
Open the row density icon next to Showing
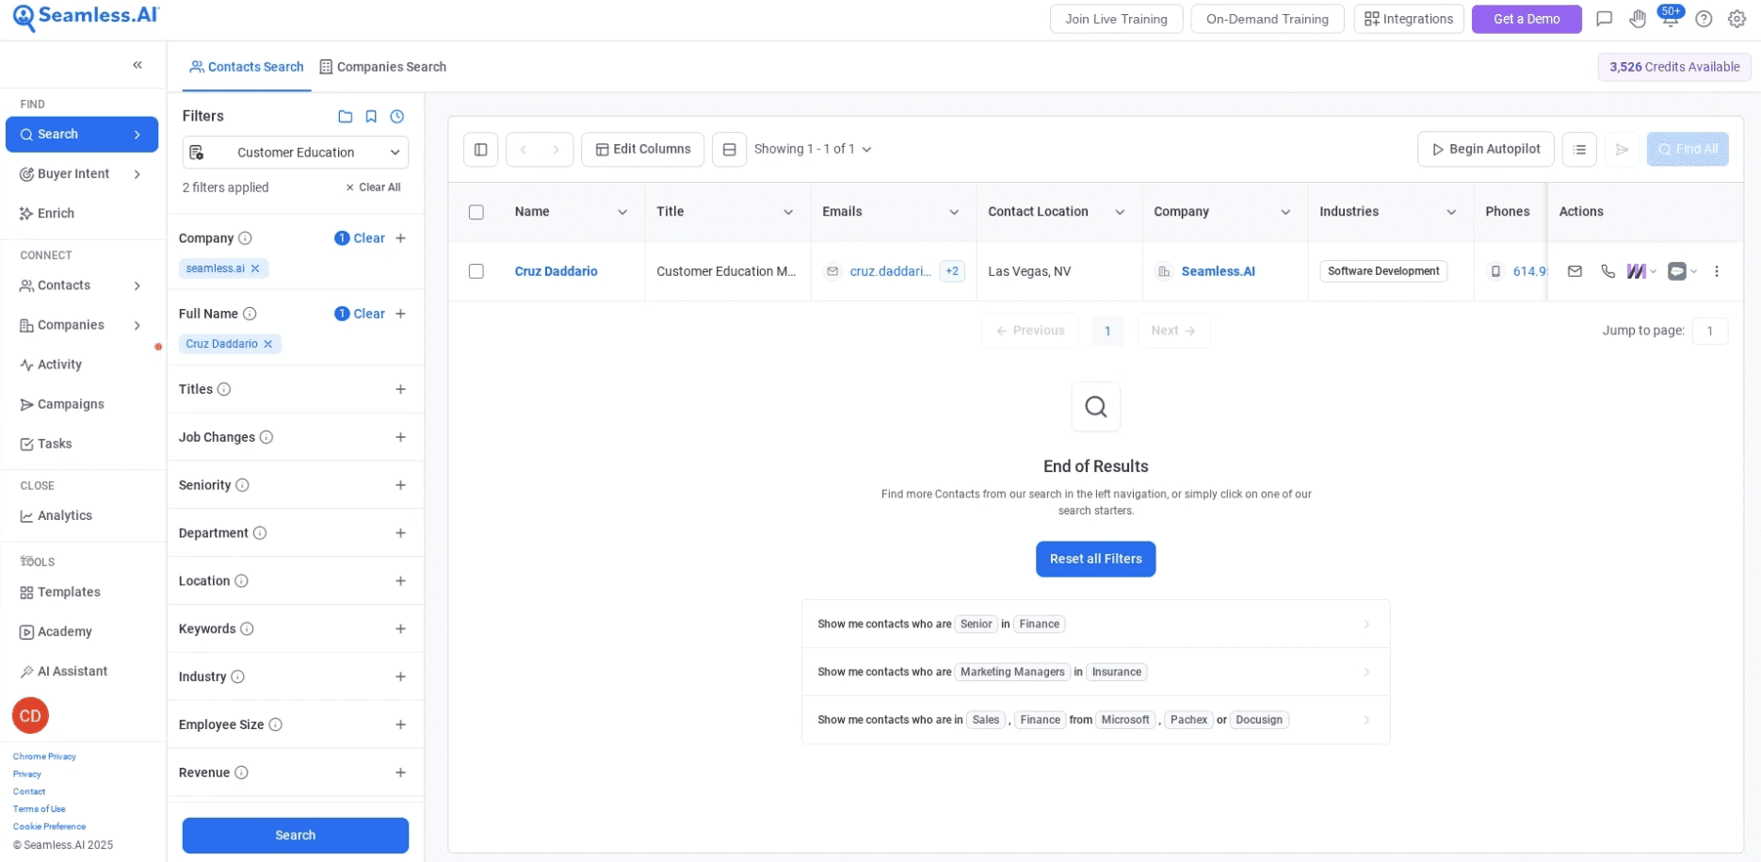[729, 149]
